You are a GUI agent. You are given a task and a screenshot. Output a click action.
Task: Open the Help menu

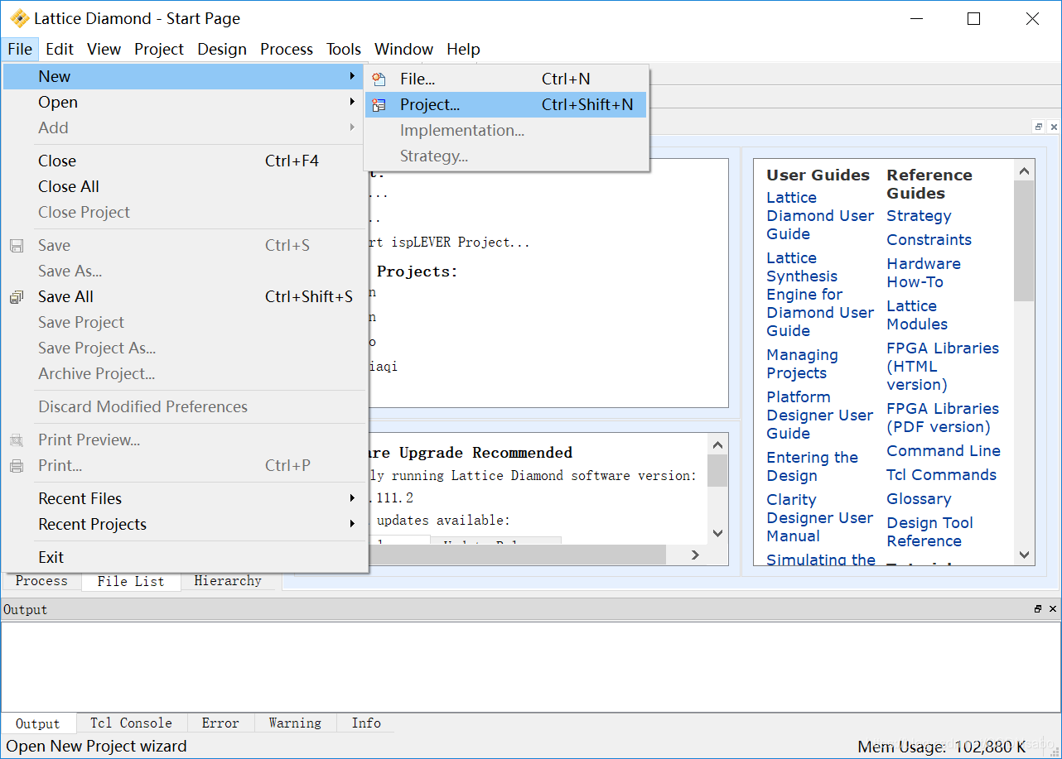463,49
